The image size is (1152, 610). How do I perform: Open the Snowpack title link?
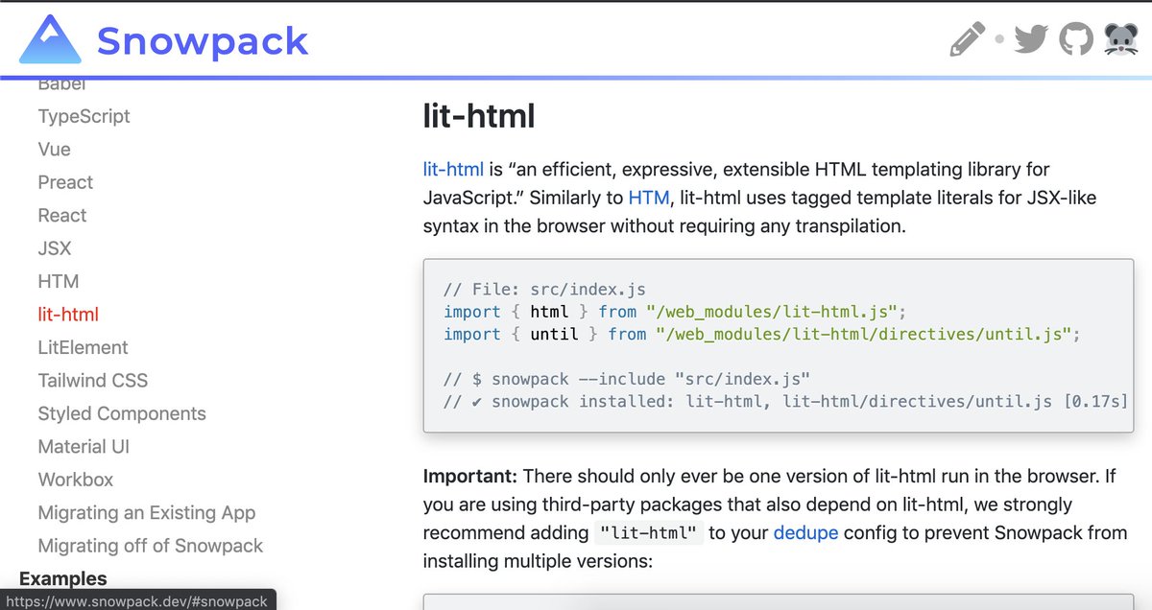pyautogui.click(x=203, y=40)
